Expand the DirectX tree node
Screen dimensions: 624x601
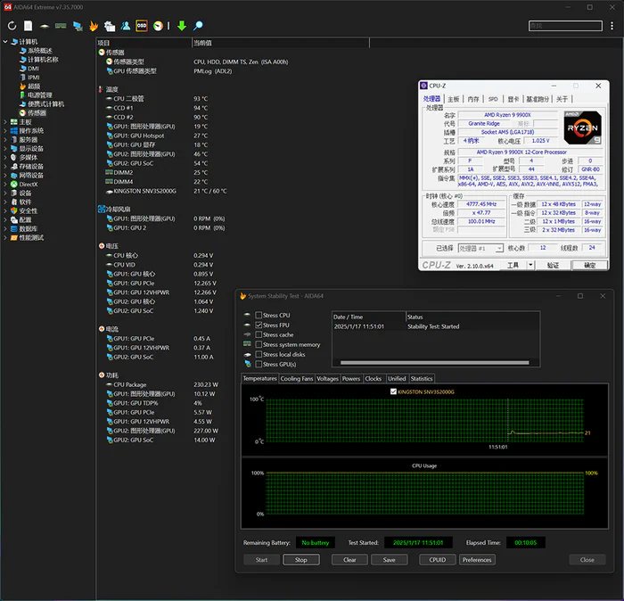point(6,184)
